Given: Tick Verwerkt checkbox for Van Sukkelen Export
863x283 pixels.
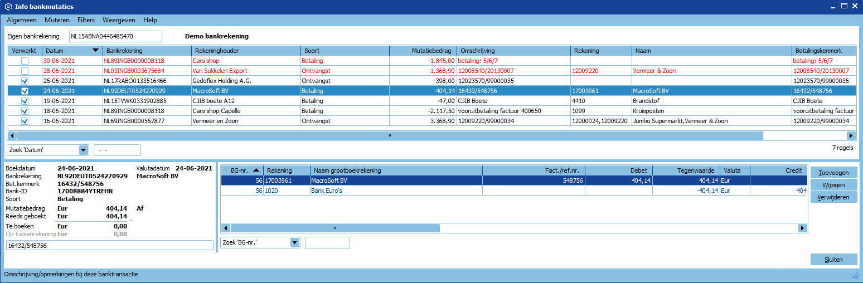Looking at the screenshot, I should tap(25, 71).
